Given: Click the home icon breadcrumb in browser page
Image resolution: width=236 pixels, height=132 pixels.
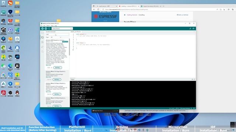Looking at the screenshot, I should tap(125, 15).
